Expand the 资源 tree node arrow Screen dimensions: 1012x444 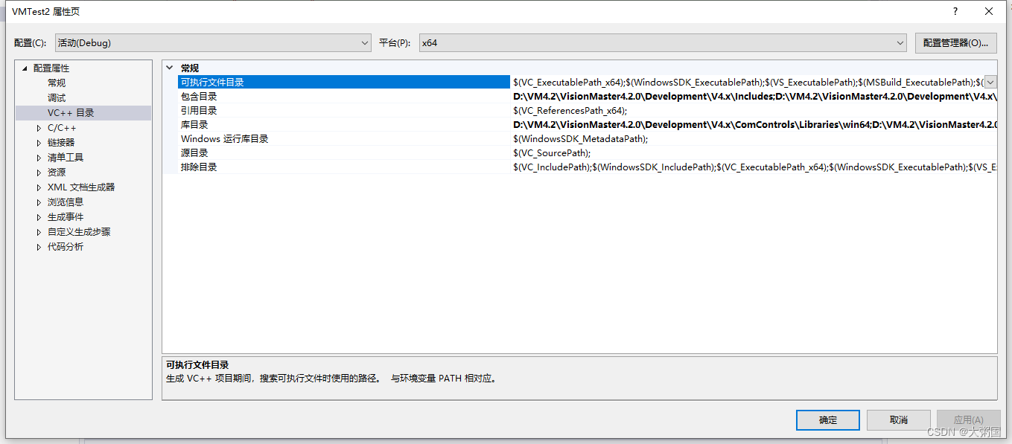39,173
